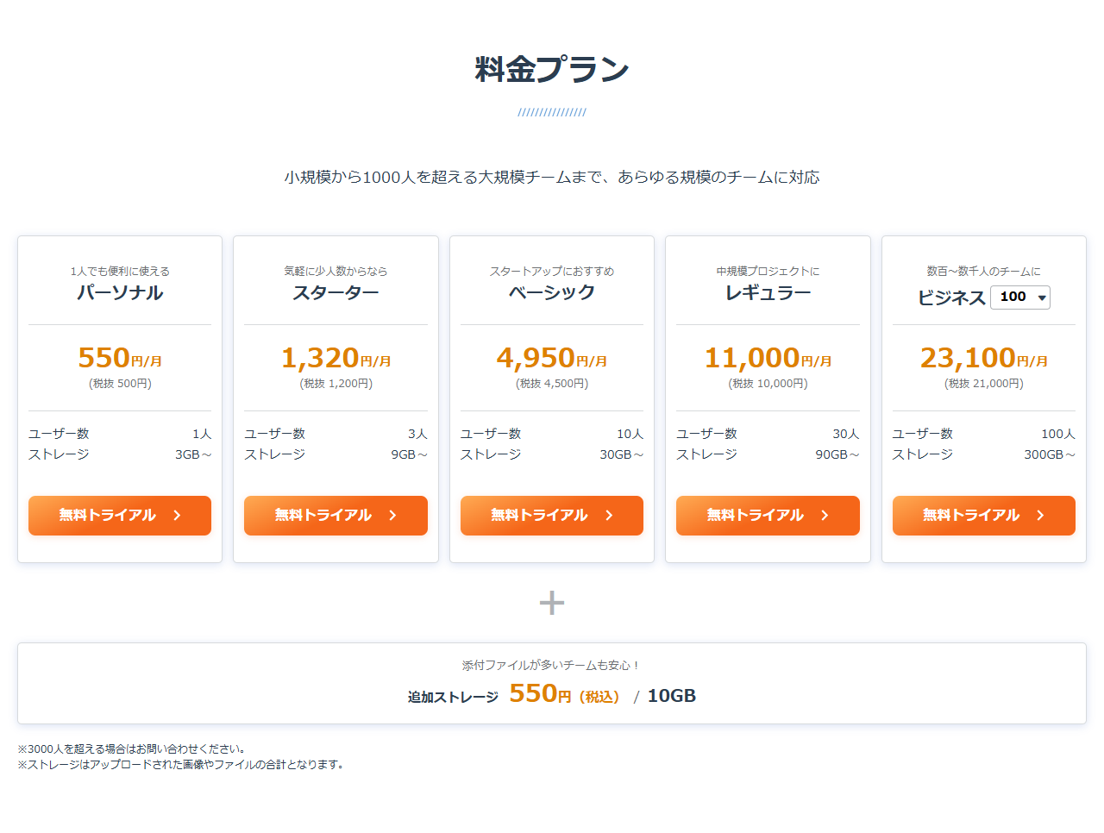Click the 300GB～ storage value
The image size is (1104, 833).
pos(1050,454)
